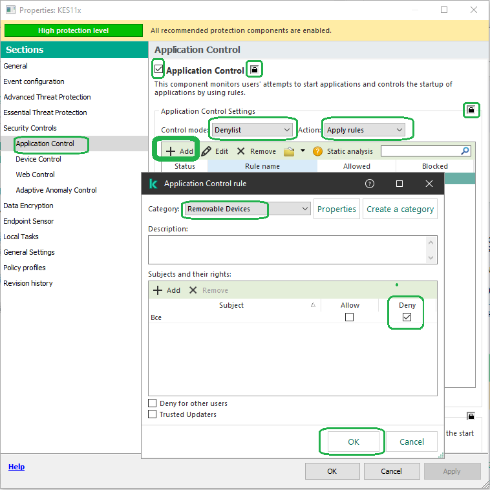Click the magnifier search icon in rule filter
490x490 pixels.
pos(465,151)
